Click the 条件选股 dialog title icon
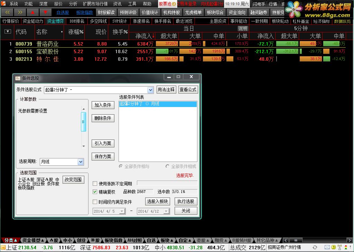Screen dimensions: 354x252 (18, 78)
